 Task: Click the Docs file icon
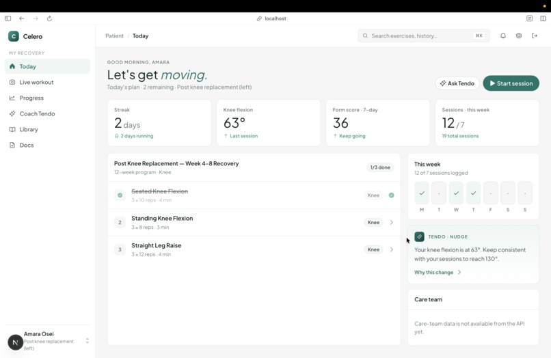tap(12, 145)
